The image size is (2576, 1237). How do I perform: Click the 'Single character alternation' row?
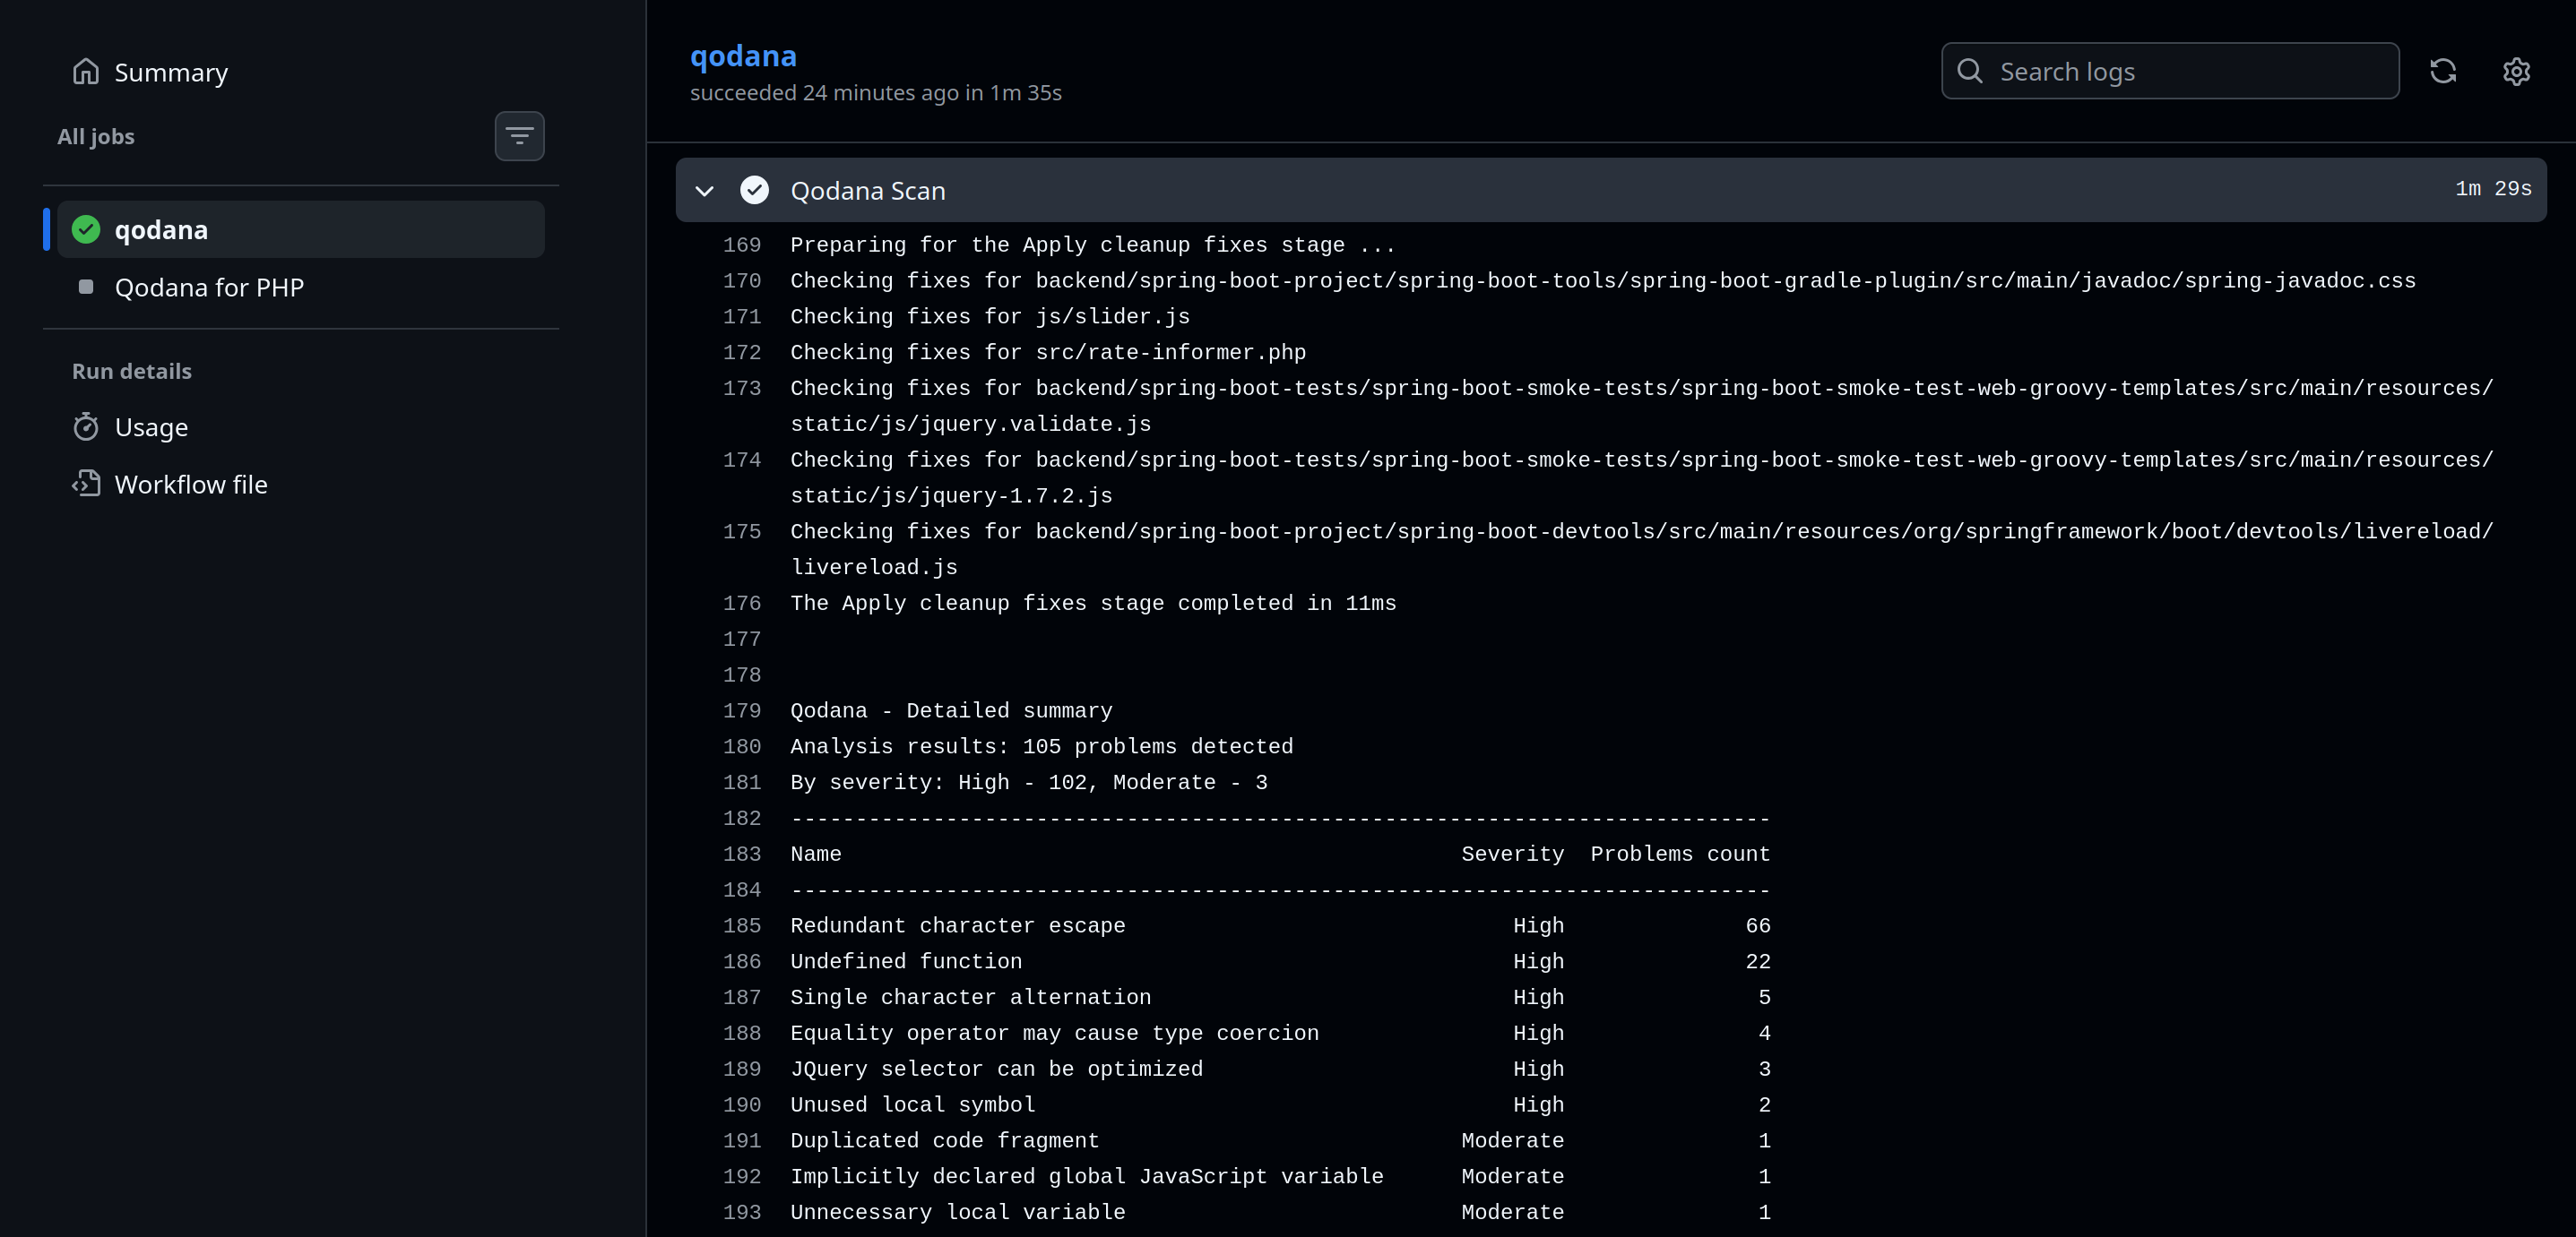click(x=1280, y=997)
